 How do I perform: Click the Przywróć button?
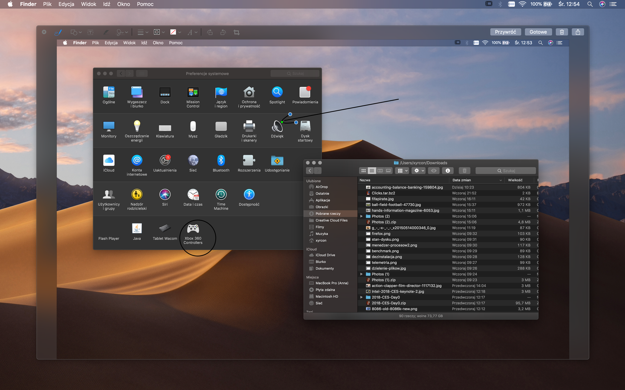point(505,32)
